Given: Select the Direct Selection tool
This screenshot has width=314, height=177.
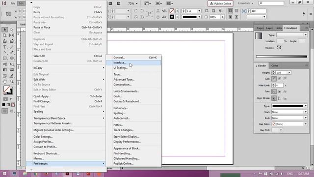Looking at the screenshot, I should point(12,29).
